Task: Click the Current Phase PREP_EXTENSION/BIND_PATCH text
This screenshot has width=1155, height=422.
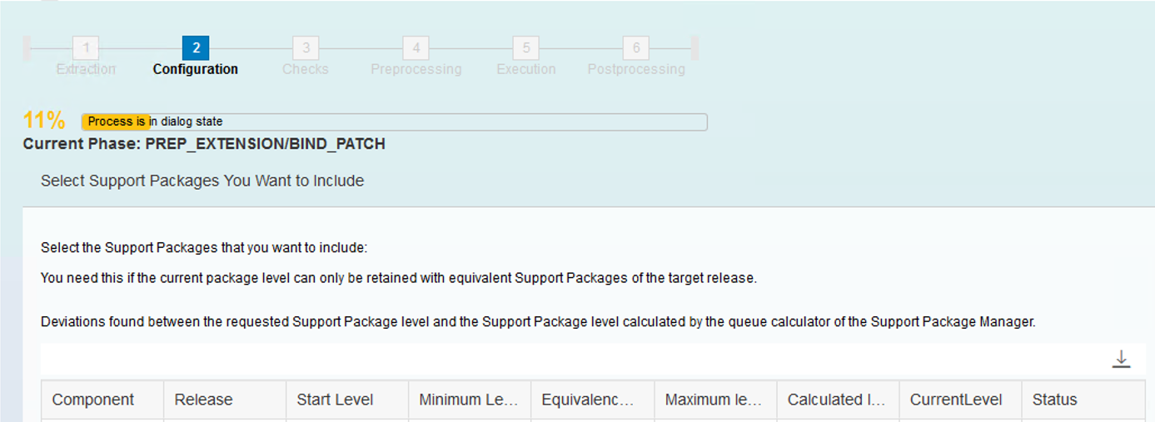Action: click(204, 144)
